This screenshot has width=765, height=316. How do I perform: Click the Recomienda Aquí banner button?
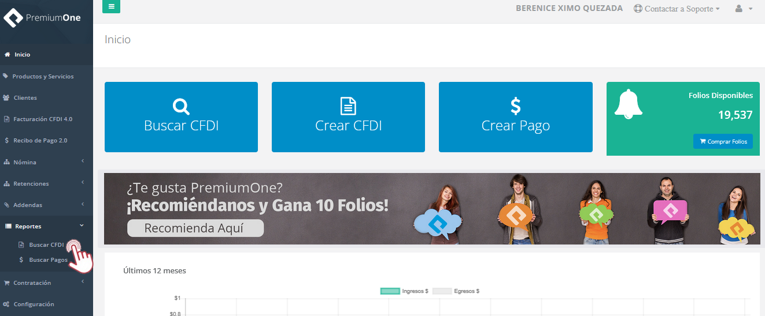[195, 228]
